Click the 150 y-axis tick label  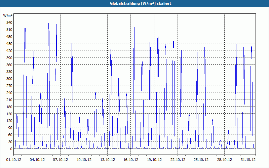tap(10, 114)
